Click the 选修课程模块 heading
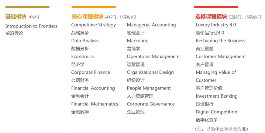This screenshot has height=133, width=265. [x=211, y=17]
